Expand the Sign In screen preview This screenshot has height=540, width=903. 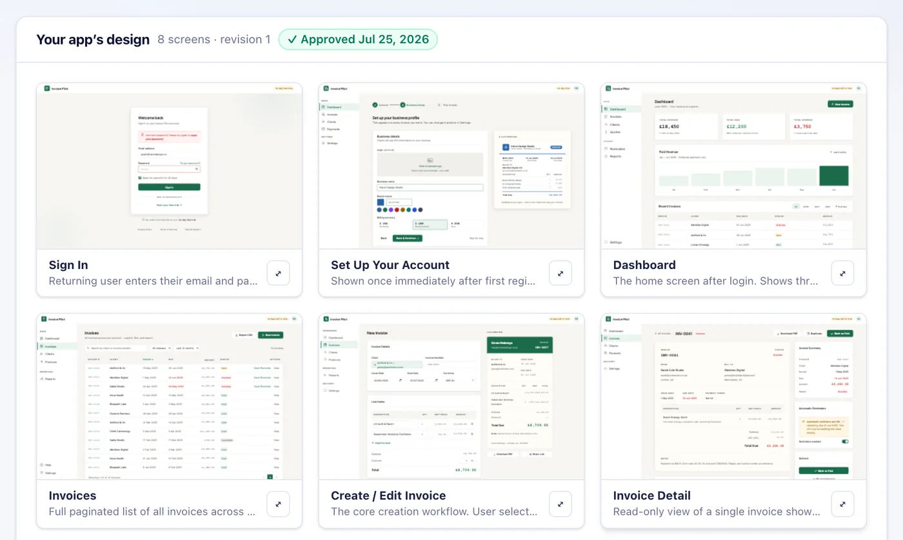point(278,273)
